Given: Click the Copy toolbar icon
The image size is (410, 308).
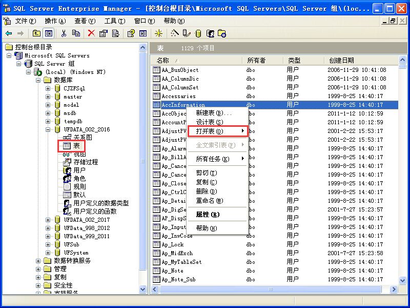Looking at the screenshot, I should click(75, 33).
